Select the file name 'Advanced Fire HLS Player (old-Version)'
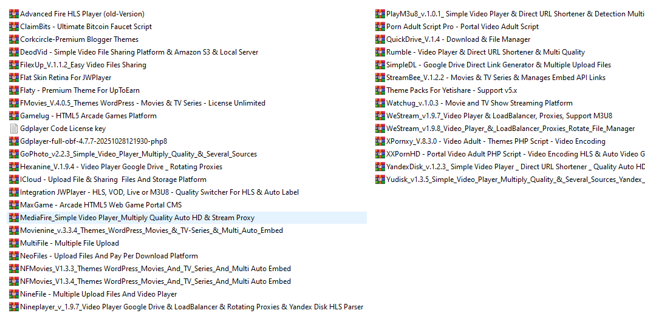645x316 pixels. click(x=82, y=14)
